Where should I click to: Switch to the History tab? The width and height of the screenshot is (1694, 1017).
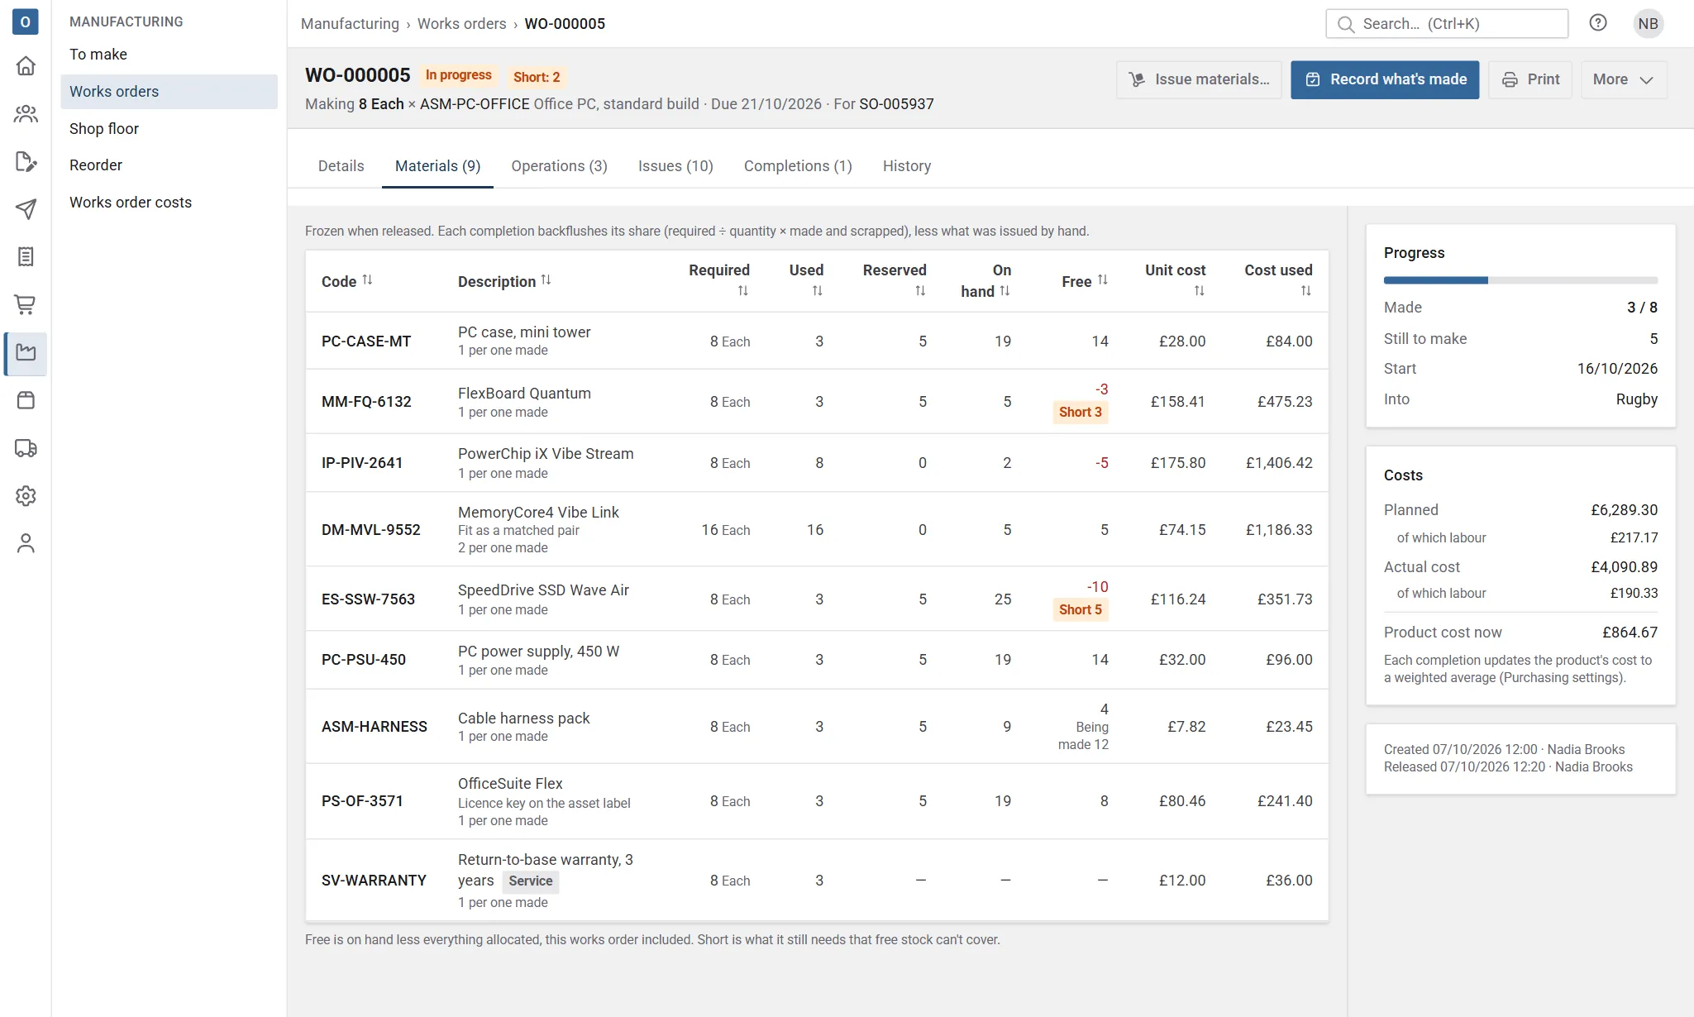coord(907,166)
